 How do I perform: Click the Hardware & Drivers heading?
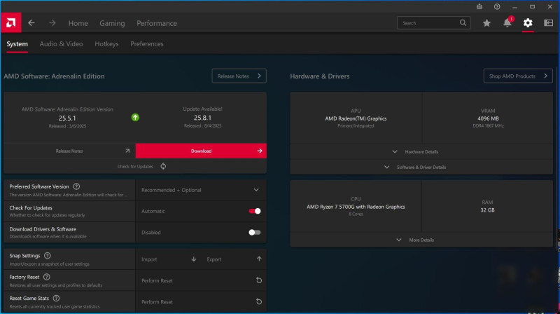click(320, 76)
